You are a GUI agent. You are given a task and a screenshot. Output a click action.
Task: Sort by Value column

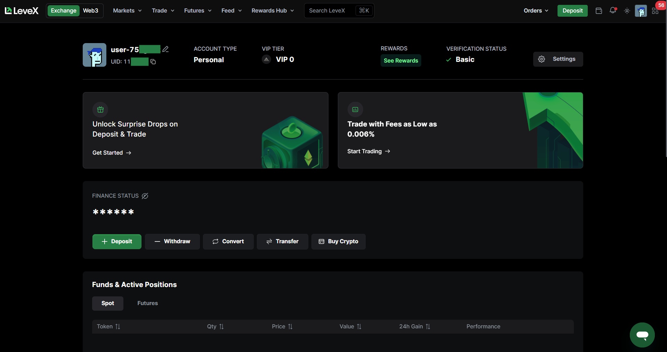click(x=350, y=327)
